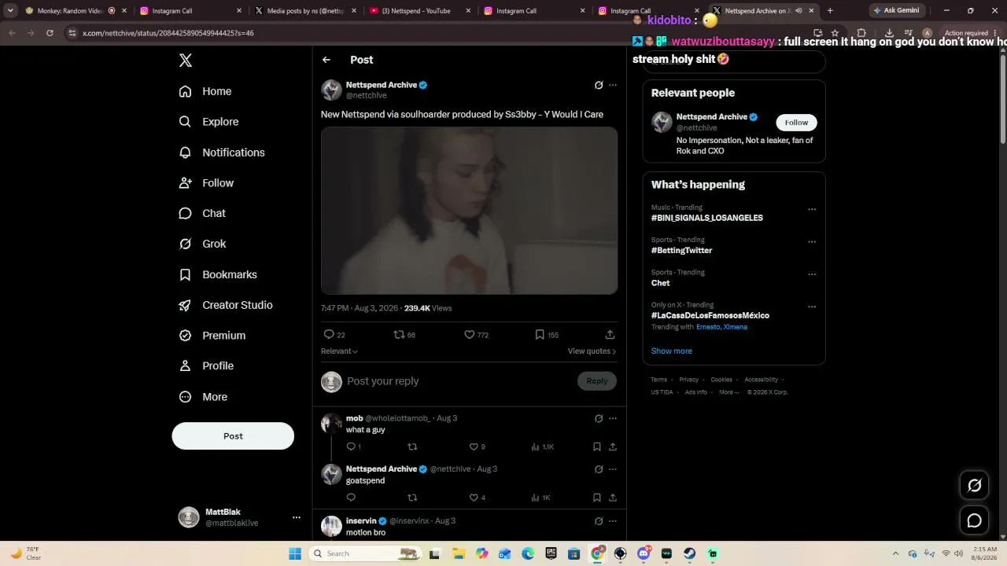Open the floating Grok button
Viewport: 1007px width, 566px height.
point(974,485)
